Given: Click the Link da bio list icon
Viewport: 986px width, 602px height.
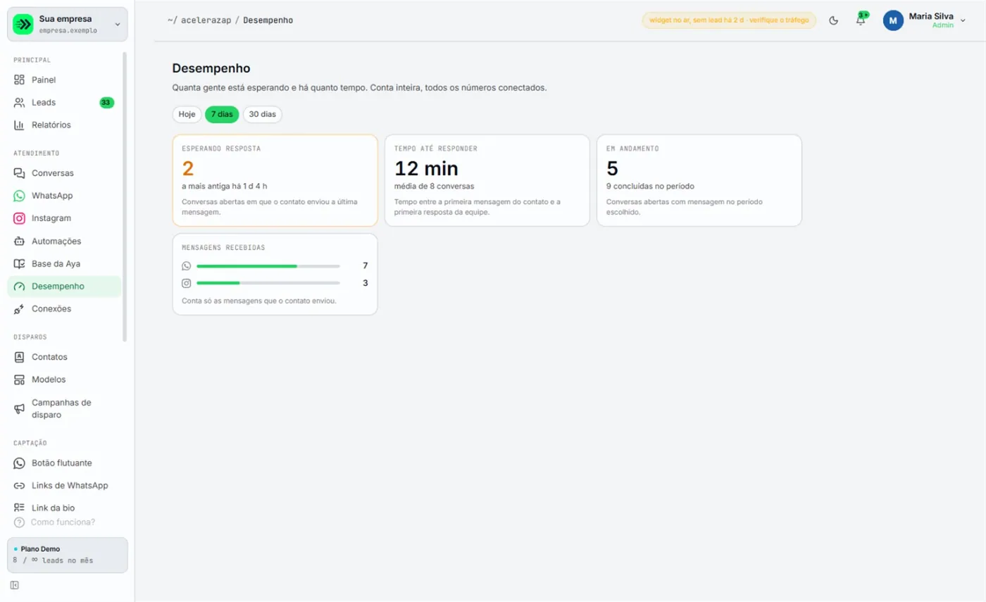Looking at the screenshot, I should coord(20,508).
